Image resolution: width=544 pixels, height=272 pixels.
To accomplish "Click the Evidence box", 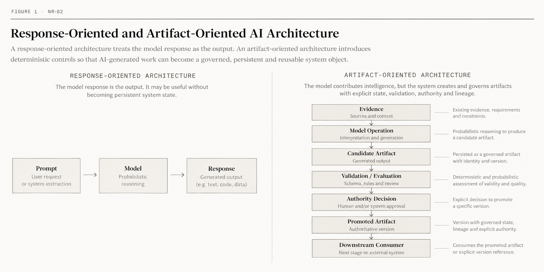I will click(x=371, y=112).
